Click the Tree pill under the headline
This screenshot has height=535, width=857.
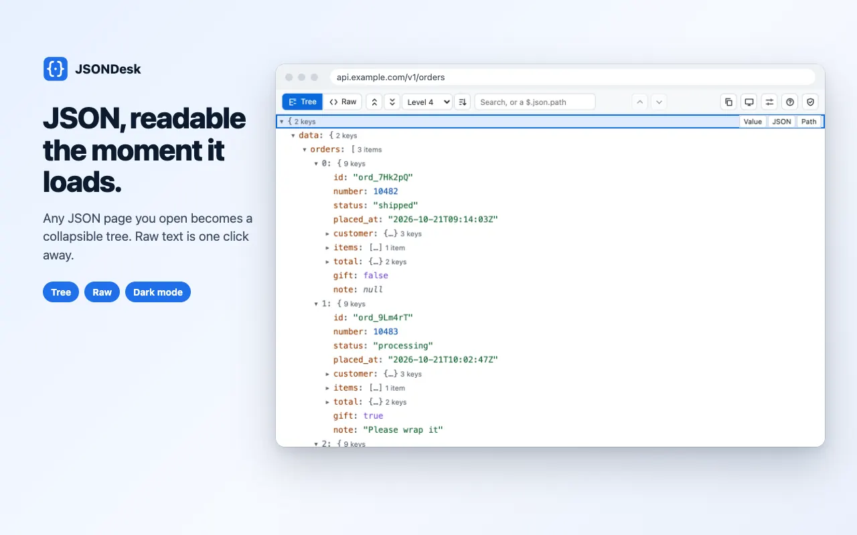coord(61,292)
